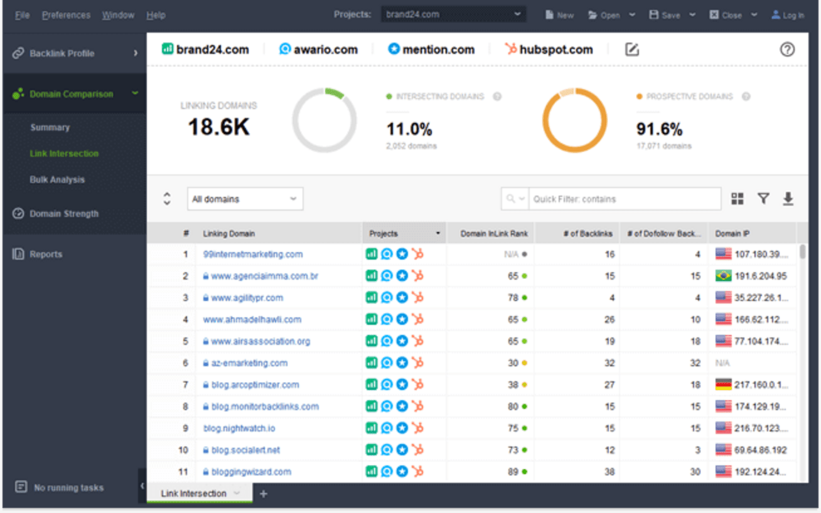Click the No running tasks icon

pyautogui.click(x=21, y=487)
